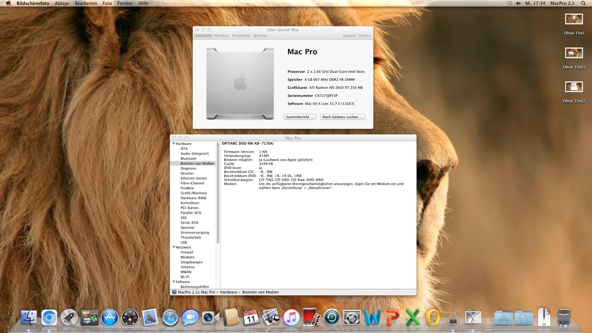Select USB in the sidebar
This screenshot has width=592, height=333.
click(x=184, y=242)
